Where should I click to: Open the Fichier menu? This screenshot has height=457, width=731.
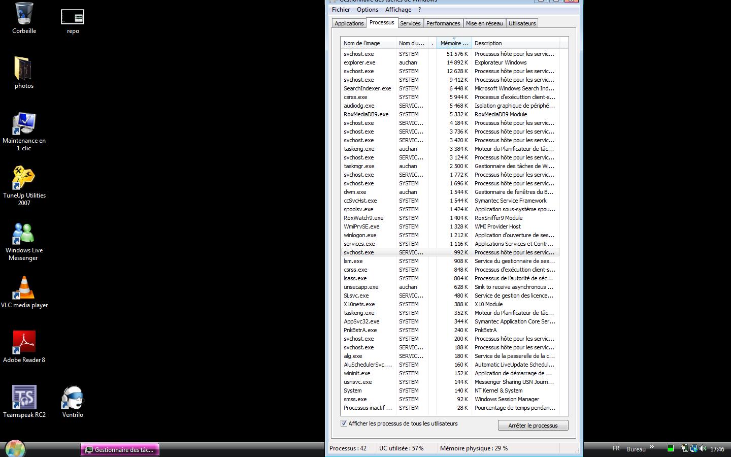(341, 10)
